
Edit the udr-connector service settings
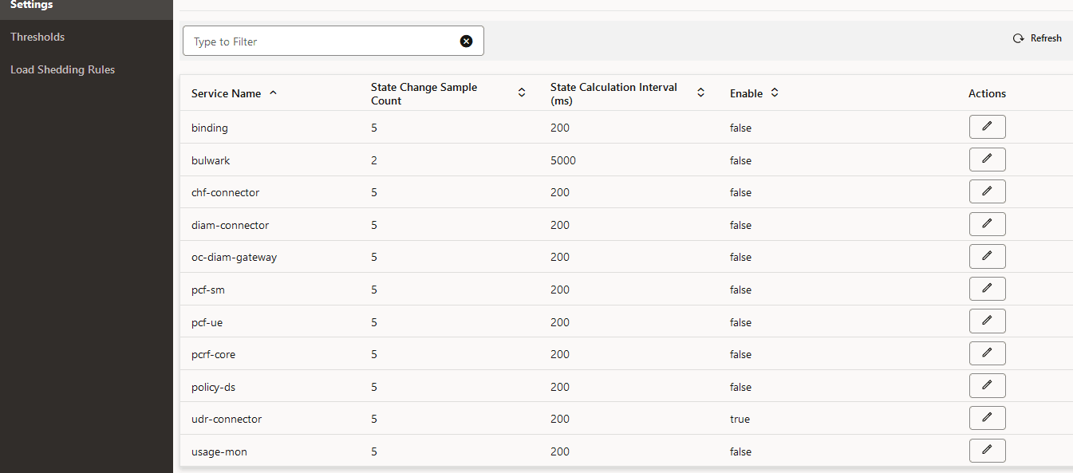987,417
